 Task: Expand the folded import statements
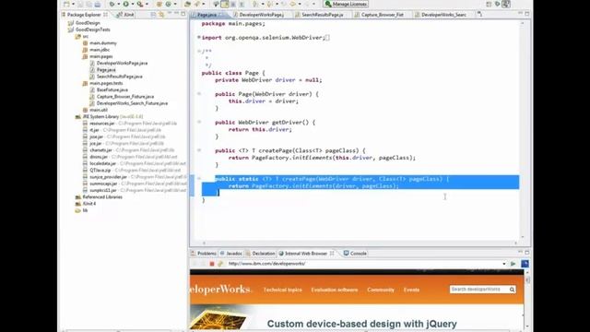(x=199, y=37)
